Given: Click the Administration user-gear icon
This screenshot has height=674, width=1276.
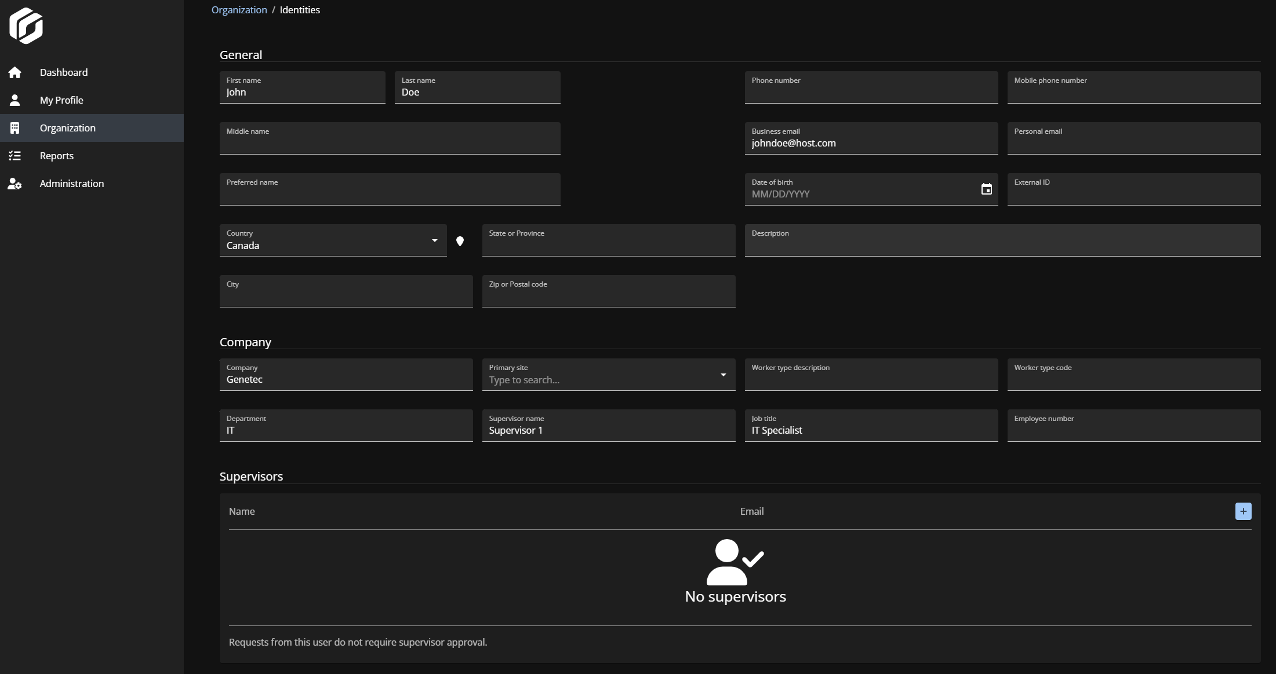Looking at the screenshot, I should (15, 184).
